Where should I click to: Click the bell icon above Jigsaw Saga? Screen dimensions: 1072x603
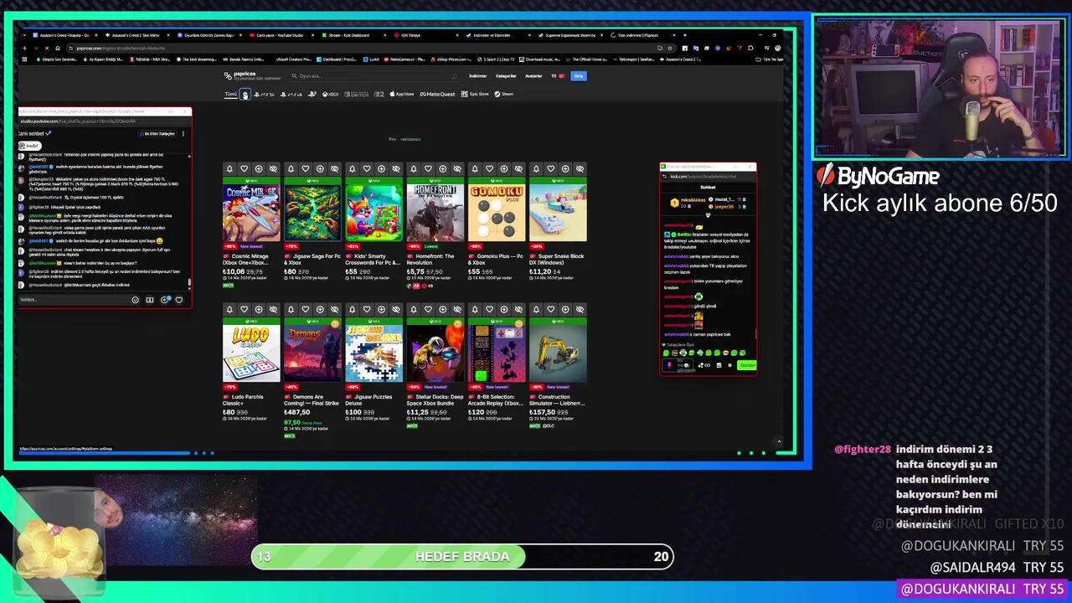click(291, 169)
